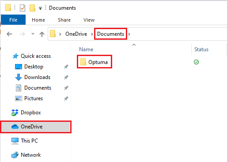Click the pin icon next to Pictures
This screenshot has width=227, height=162.
pyautogui.click(x=66, y=98)
